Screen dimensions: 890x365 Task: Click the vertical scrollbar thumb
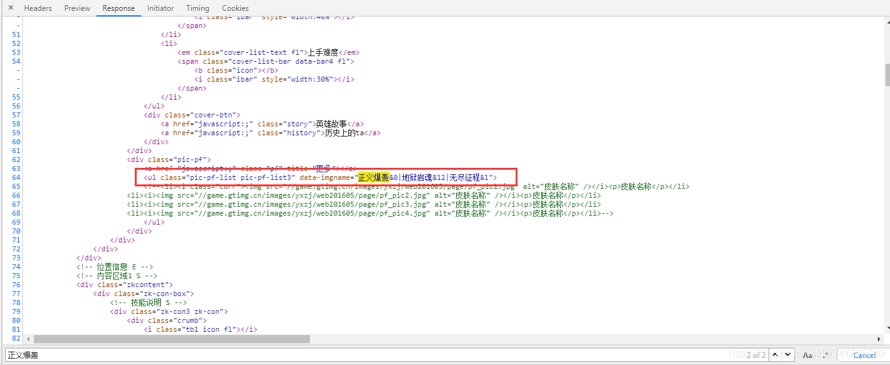pos(887,75)
